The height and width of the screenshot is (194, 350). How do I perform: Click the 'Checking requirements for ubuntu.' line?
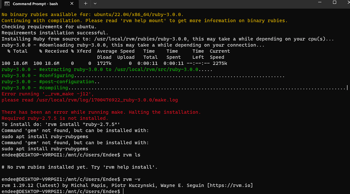click(49, 27)
